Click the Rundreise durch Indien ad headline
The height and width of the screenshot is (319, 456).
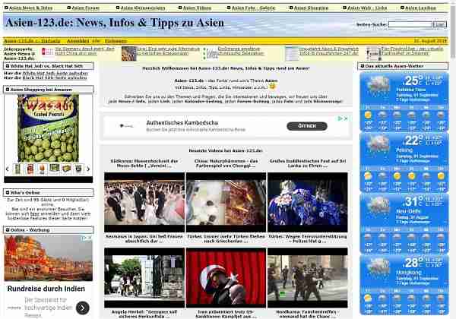pyautogui.click(x=46, y=289)
